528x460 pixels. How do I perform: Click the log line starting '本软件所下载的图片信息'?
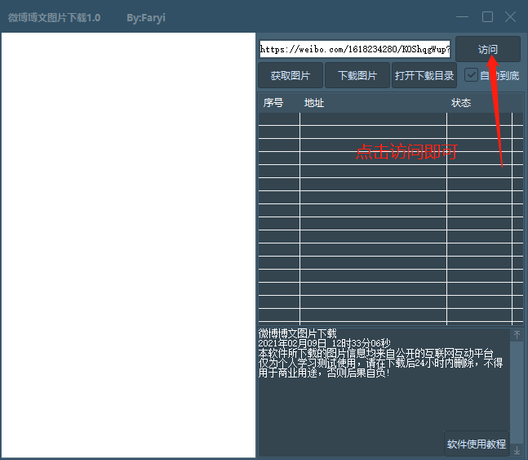(375, 353)
